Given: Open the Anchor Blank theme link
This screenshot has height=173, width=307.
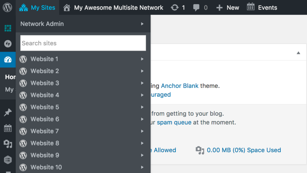Looking at the screenshot, I should 180,86.
